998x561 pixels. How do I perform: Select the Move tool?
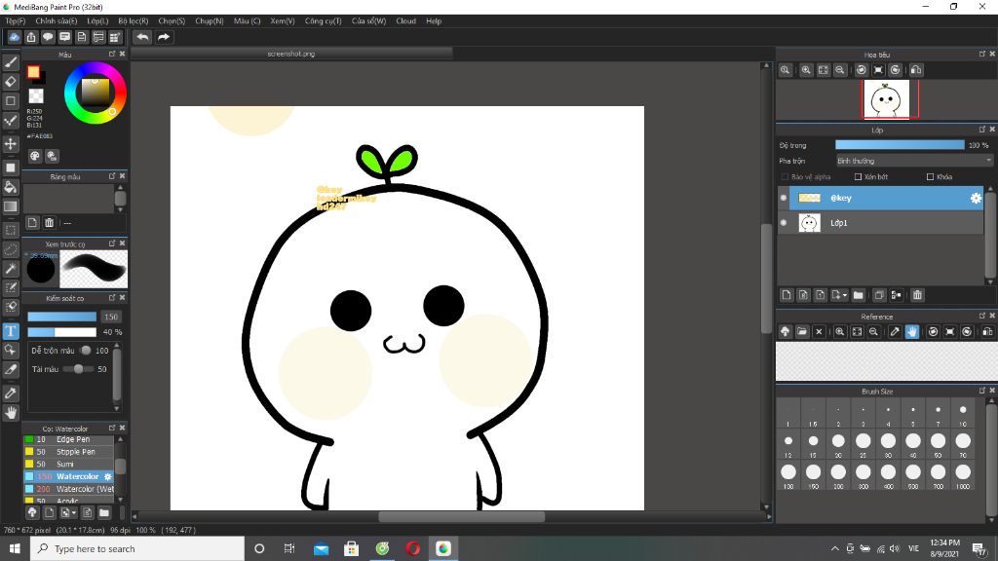click(x=11, y=144)
